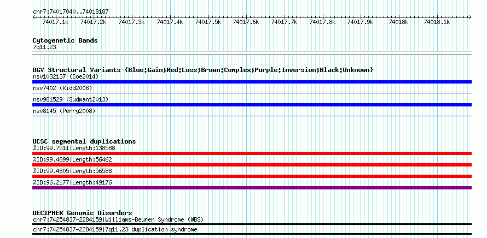Click the nsv1032137 (Coe2014) variant label

[66, 76]
